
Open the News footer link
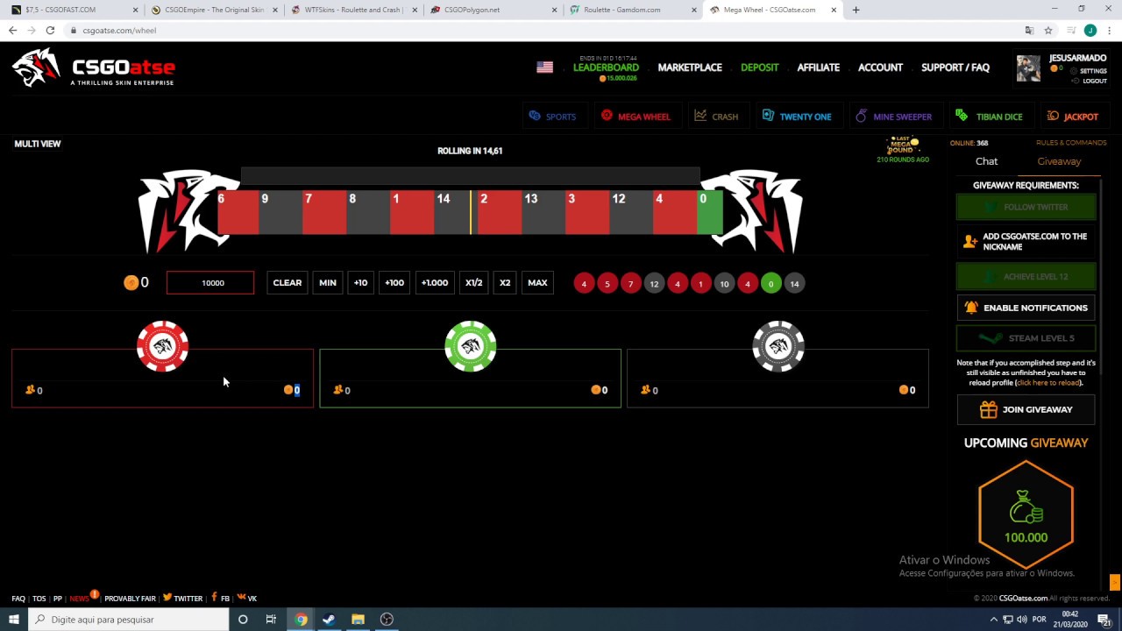(79, 599)
